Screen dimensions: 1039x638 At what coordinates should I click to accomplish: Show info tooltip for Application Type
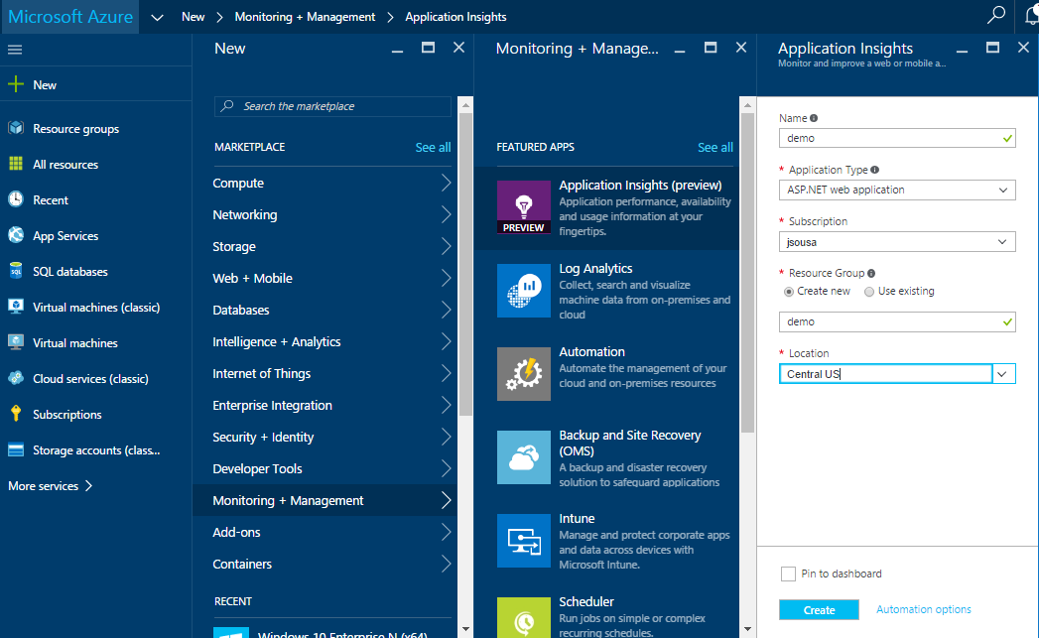874,170
